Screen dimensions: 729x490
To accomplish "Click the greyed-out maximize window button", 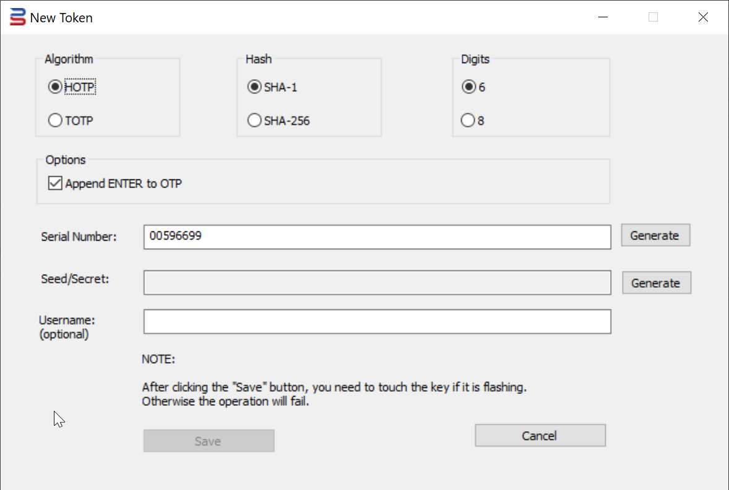I will click(653, 17).
